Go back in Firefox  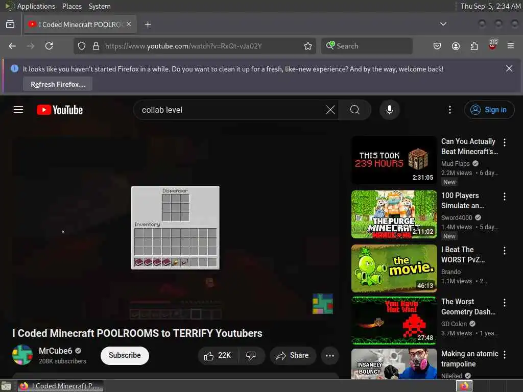coord(12,46)
